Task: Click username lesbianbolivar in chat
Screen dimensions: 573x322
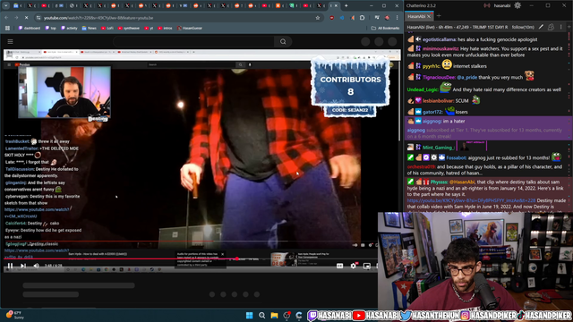Action: point(438,101)
